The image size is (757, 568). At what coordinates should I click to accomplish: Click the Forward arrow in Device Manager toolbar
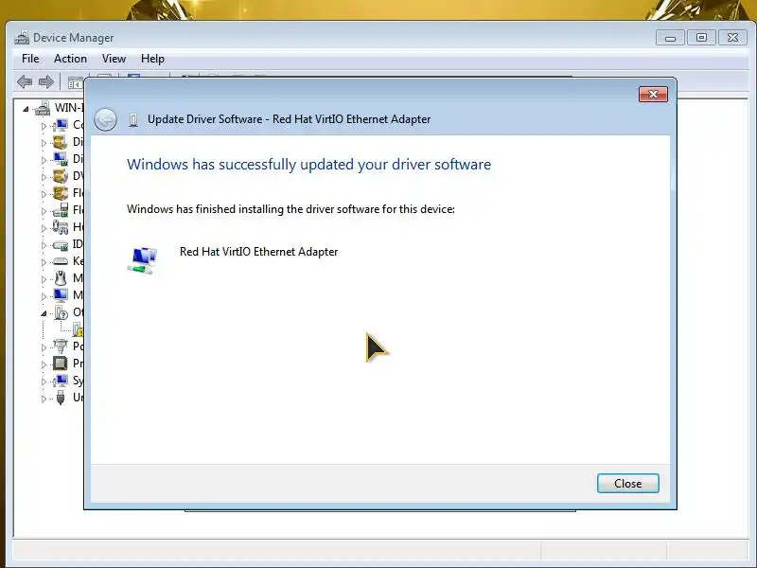pos(45,82)
